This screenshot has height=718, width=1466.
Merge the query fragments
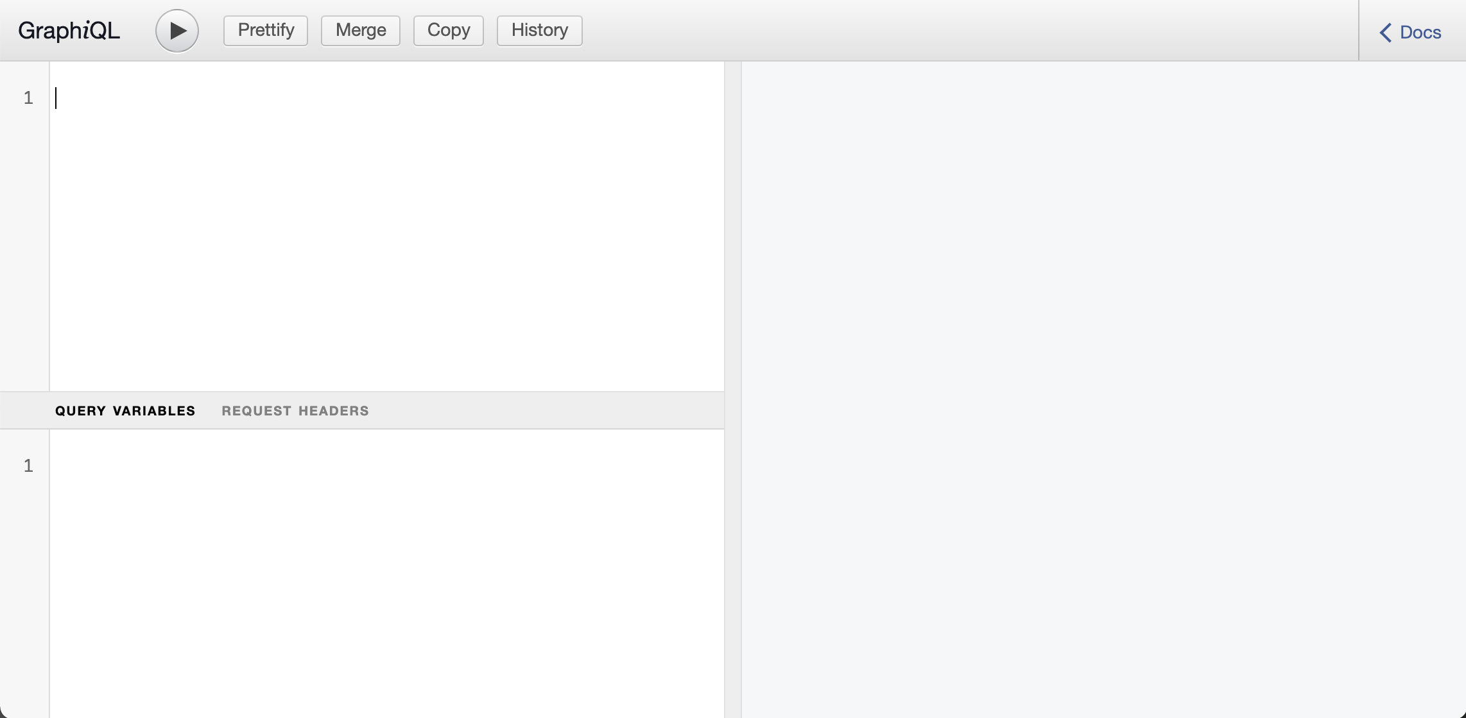[359, 29]
